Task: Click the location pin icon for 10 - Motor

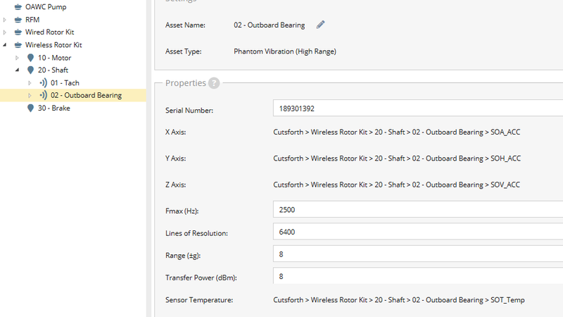Action: click(x=30, y=58)
